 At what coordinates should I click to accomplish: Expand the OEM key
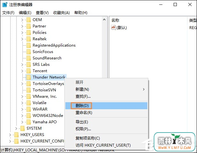(x=22, y=20)
